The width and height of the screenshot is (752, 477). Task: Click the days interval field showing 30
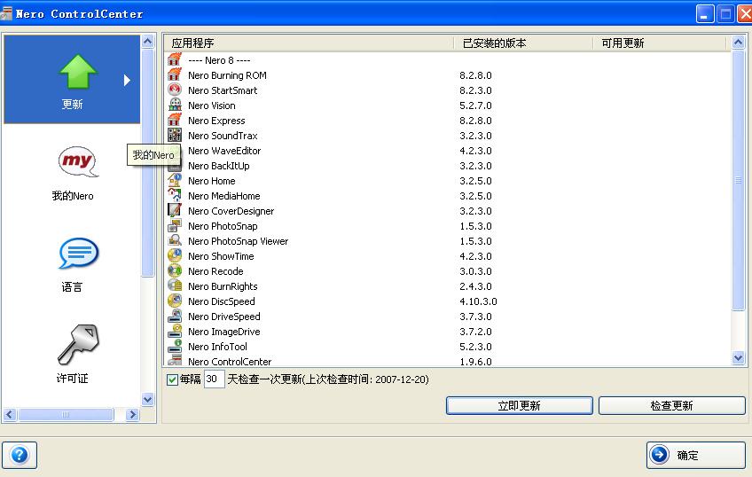[x=214, y=379]
